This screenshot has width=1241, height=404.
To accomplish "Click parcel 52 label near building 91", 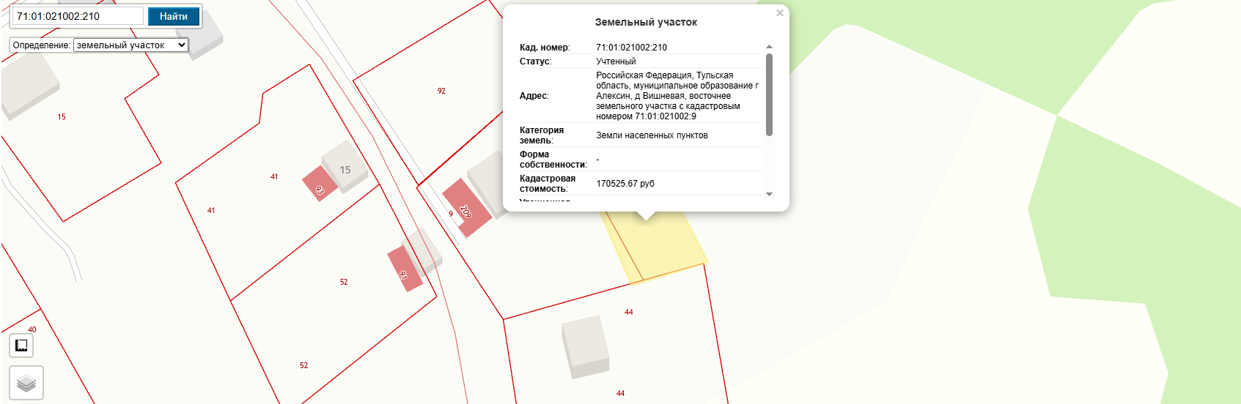I will pyautogui.click(x=344, y=283).
